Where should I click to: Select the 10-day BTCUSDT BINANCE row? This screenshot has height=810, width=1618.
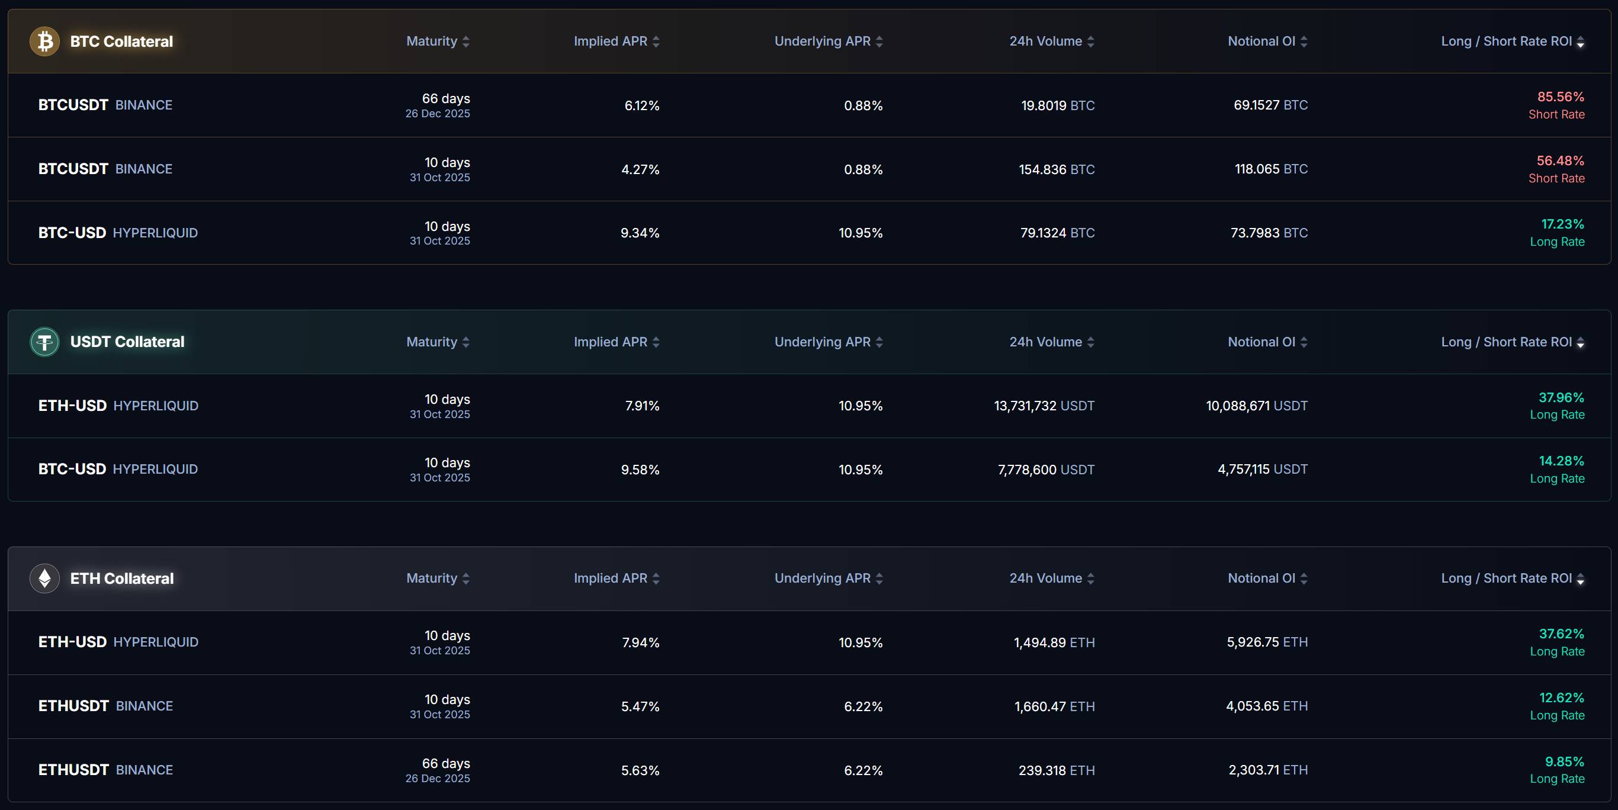809,169
